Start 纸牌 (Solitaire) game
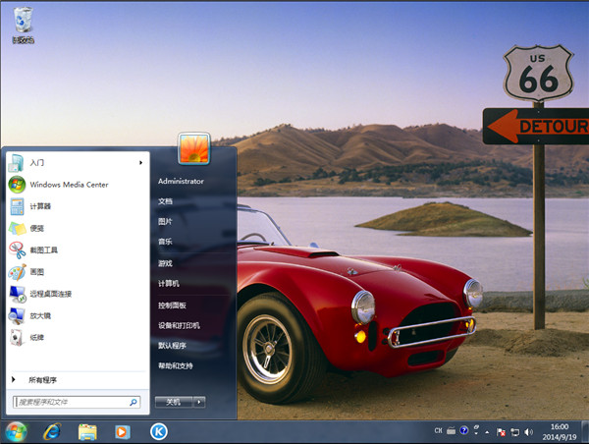The width and height of the screenshot is (589, 444). point(36,337)
